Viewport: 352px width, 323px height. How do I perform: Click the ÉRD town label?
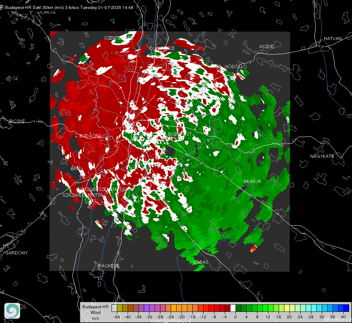75,169
